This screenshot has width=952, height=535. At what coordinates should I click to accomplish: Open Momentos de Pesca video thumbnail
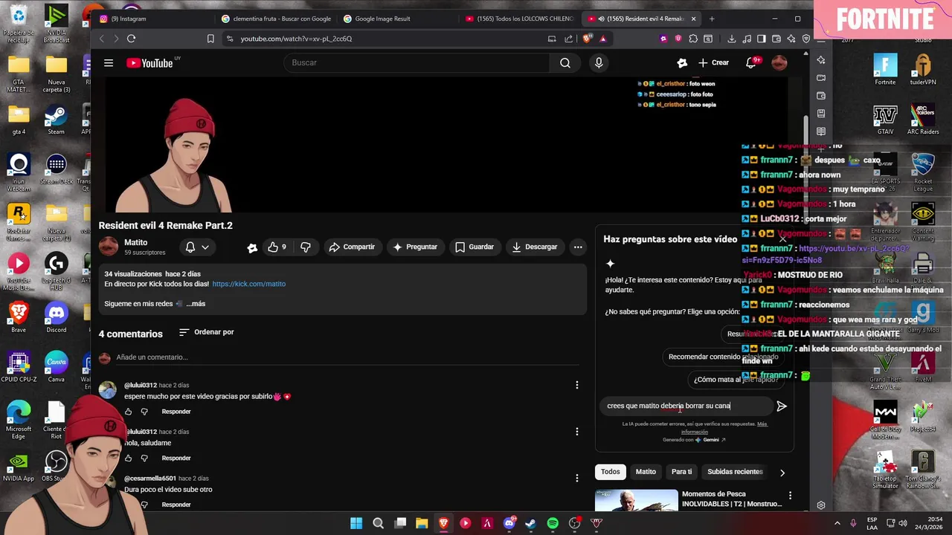coord(636,500)
